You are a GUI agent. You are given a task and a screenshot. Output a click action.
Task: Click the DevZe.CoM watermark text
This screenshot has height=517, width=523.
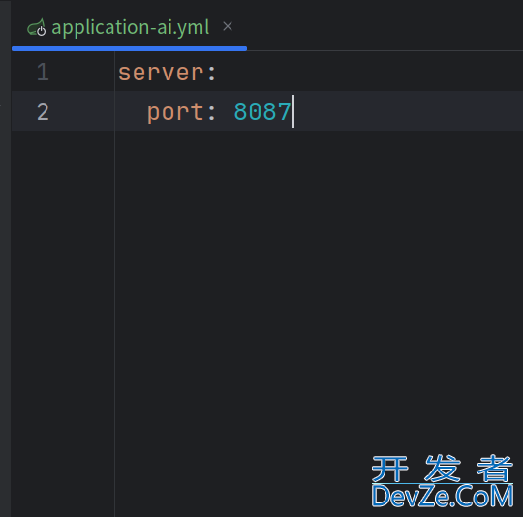tap(443, 497)
